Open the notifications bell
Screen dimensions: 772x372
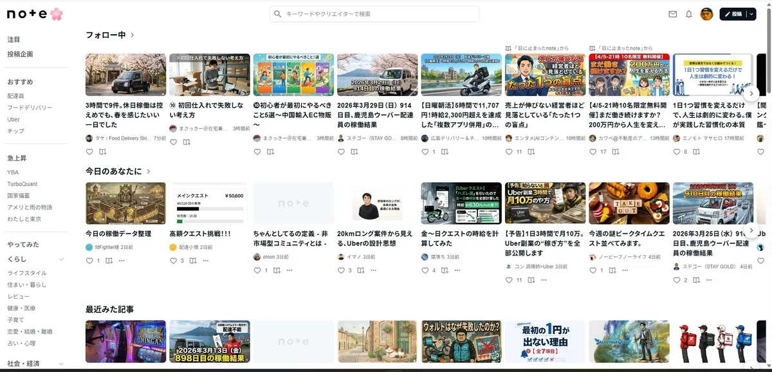(689, 14)
